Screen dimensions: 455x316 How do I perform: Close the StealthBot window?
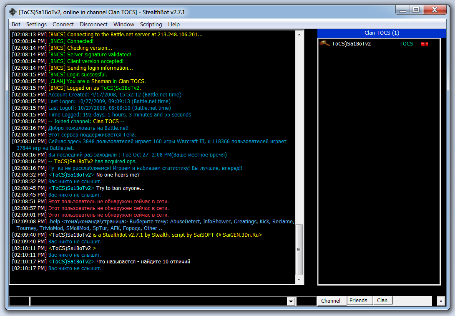[x=435, y=10]
